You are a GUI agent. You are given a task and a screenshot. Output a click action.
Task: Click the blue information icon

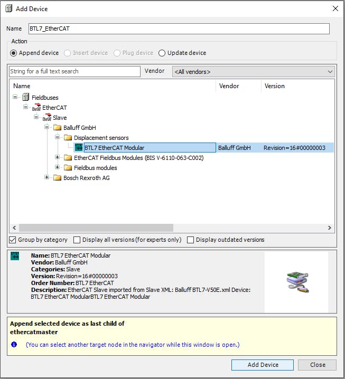click(14, 345)
